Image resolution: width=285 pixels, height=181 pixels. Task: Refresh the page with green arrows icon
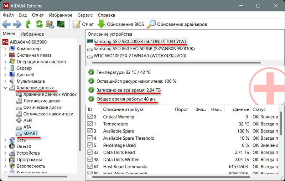(x=39, y=24)
